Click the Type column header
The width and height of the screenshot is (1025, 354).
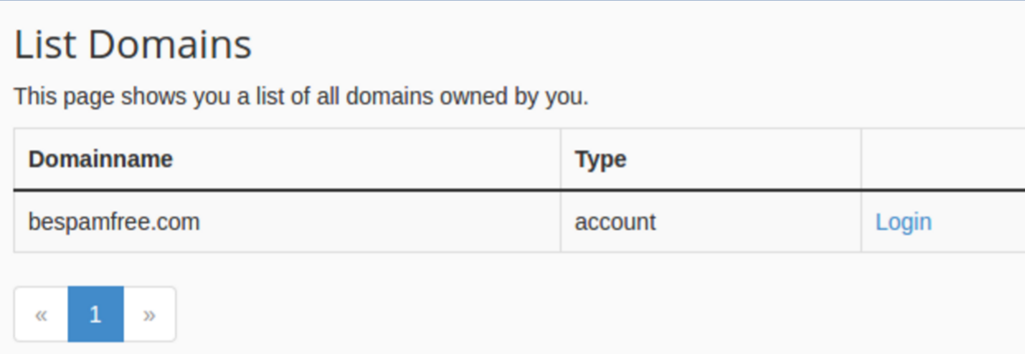point(601,159)
